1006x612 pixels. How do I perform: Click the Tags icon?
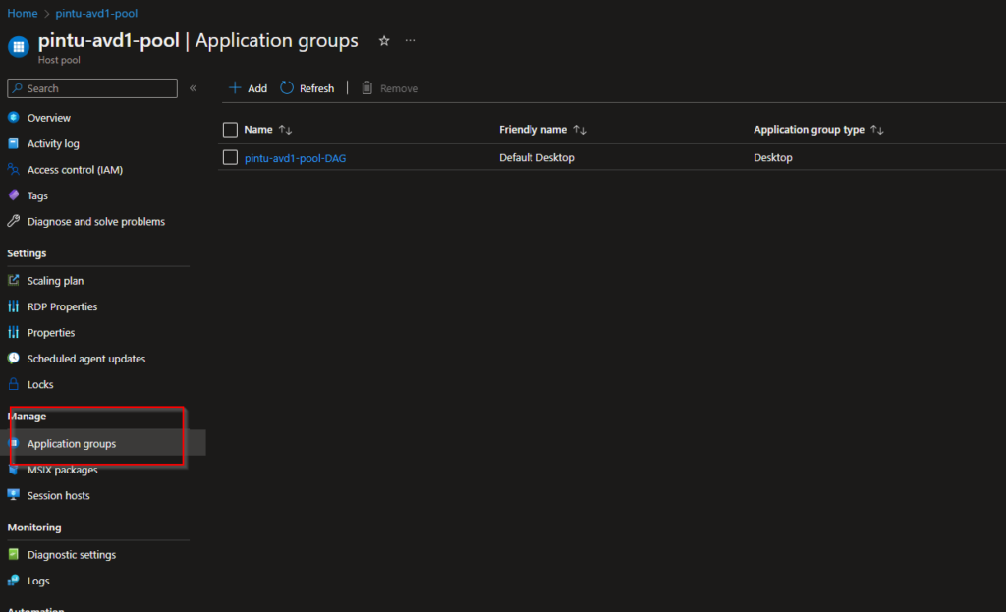[x=14, y=195]
